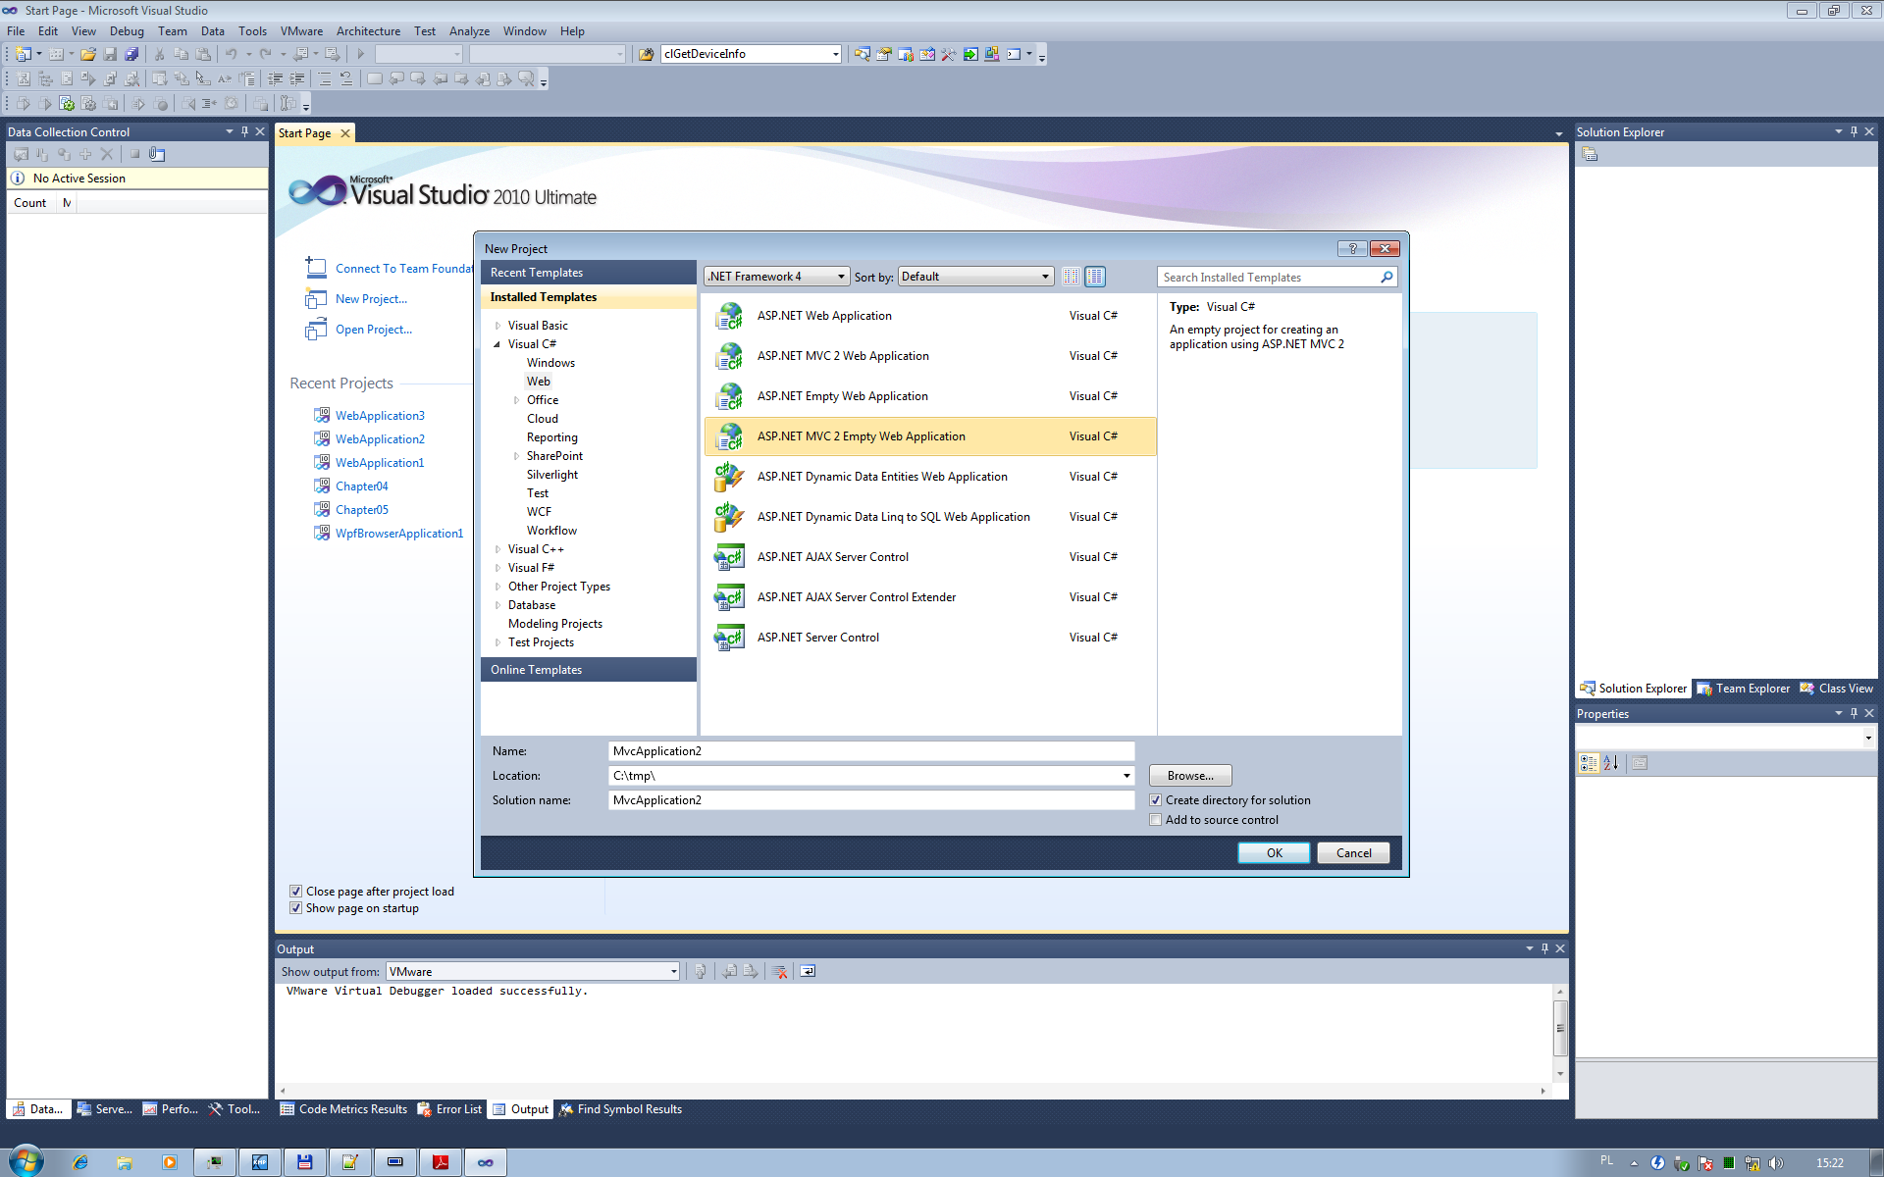Click the Command Window toolbar icon
The width and height of the screenshot is (1884, 1177).
[x=1014, y=54]
